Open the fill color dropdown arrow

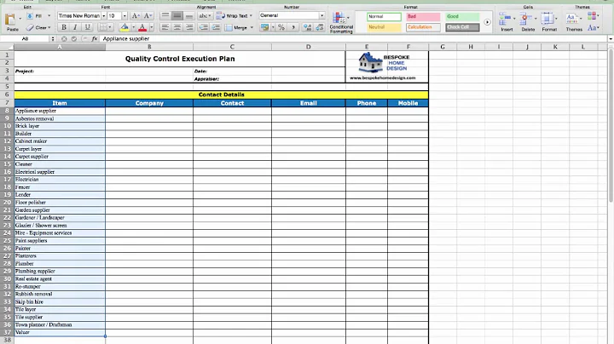[133, 27]
